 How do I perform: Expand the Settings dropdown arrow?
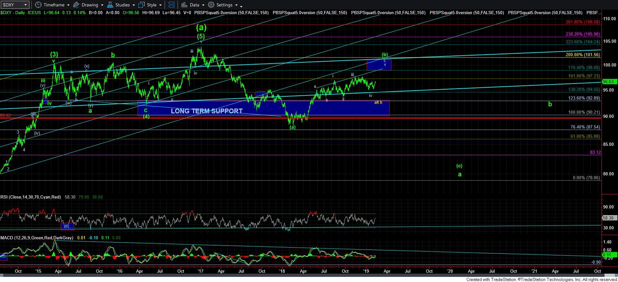[236, 5]
